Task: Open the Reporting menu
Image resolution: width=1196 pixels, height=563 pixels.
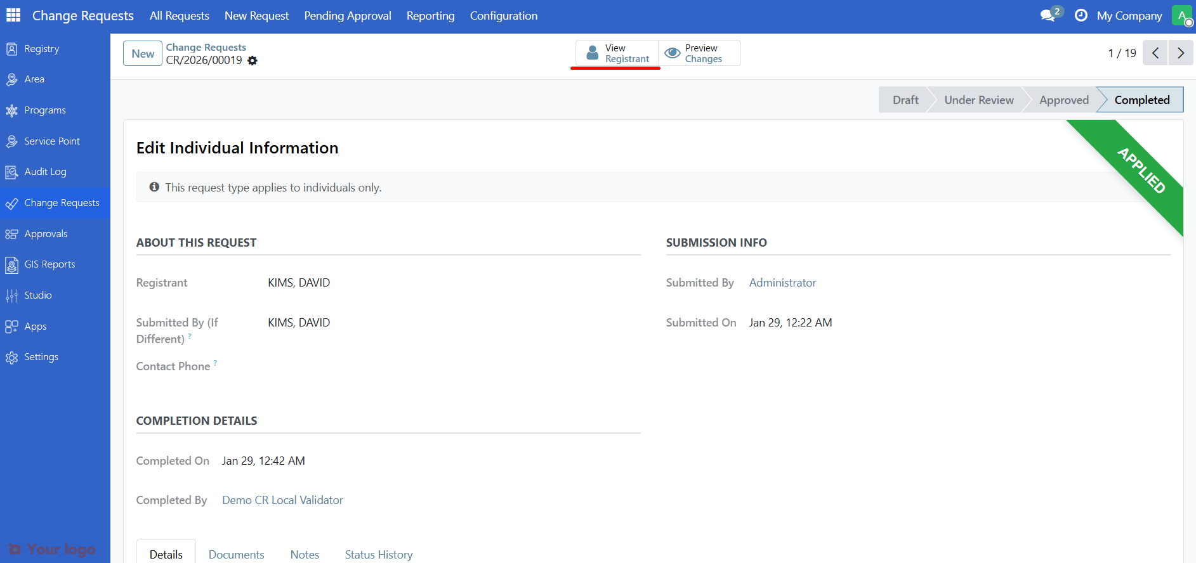Action: pyautogui.click(x=430, y=16)
